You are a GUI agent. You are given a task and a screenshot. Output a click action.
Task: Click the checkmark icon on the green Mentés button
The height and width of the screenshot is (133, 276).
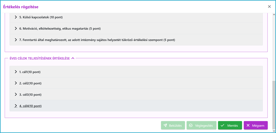222,125
